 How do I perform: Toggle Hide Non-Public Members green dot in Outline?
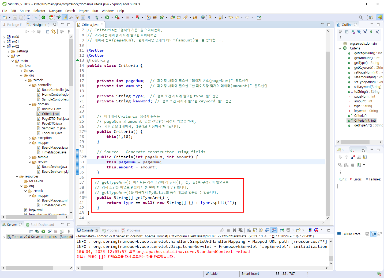tap(371, 32)
